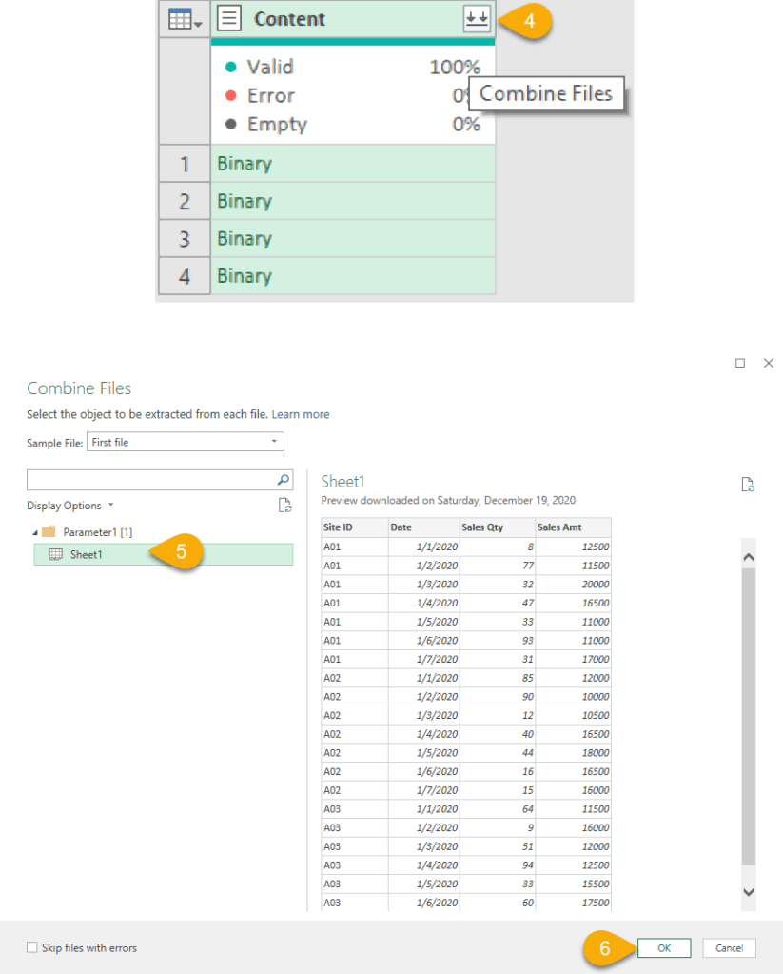The image size is (783, 974).
Task: Enable Skip files with errors checkbox
Action: [32, 947]
